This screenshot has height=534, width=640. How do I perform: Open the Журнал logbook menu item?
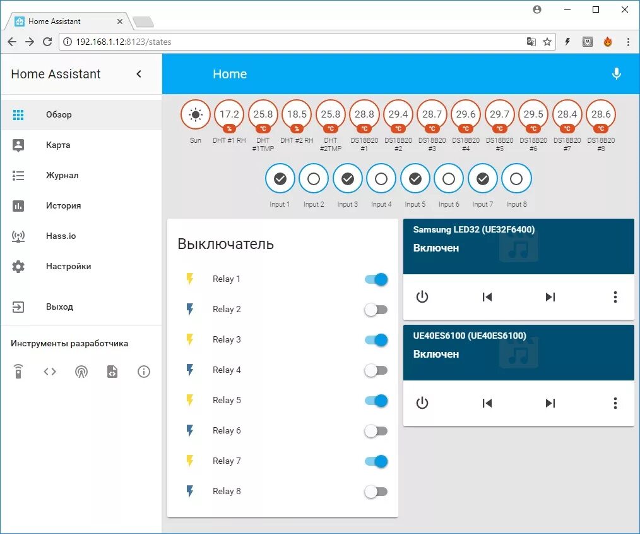click(x=81, y=175)
